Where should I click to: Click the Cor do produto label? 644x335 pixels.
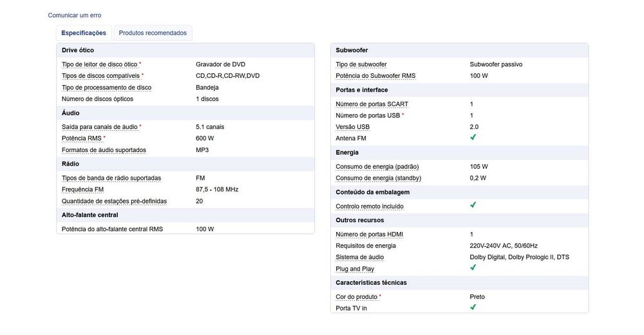357,297
